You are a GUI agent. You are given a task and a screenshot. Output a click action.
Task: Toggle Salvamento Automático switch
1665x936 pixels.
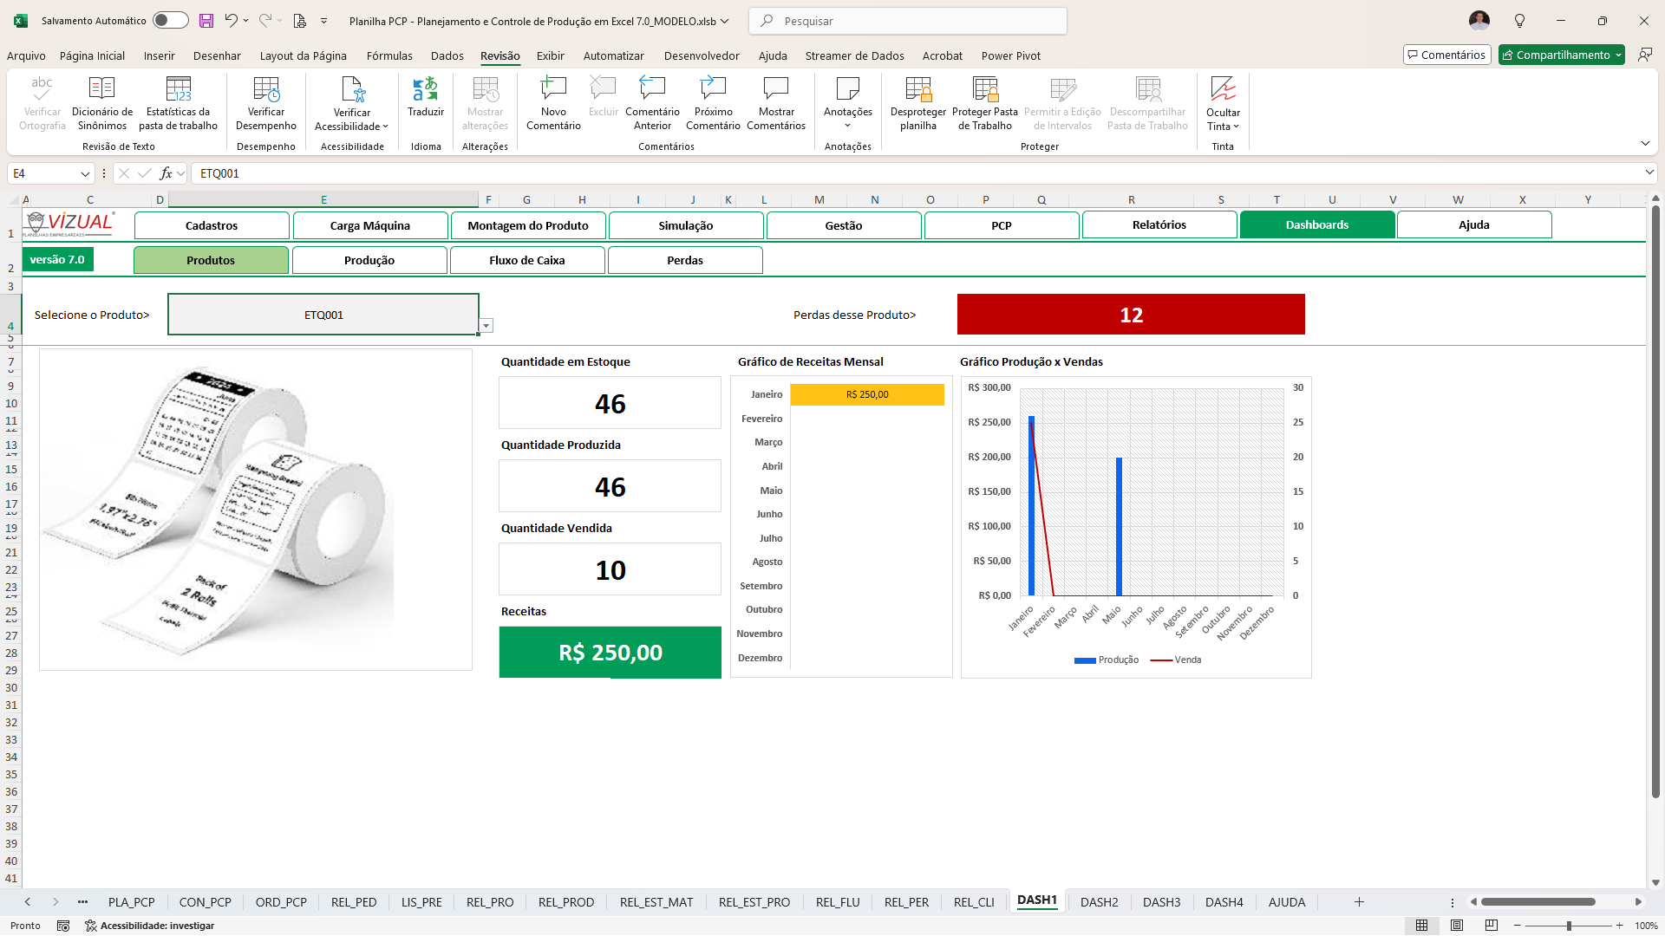click(170, 21)
